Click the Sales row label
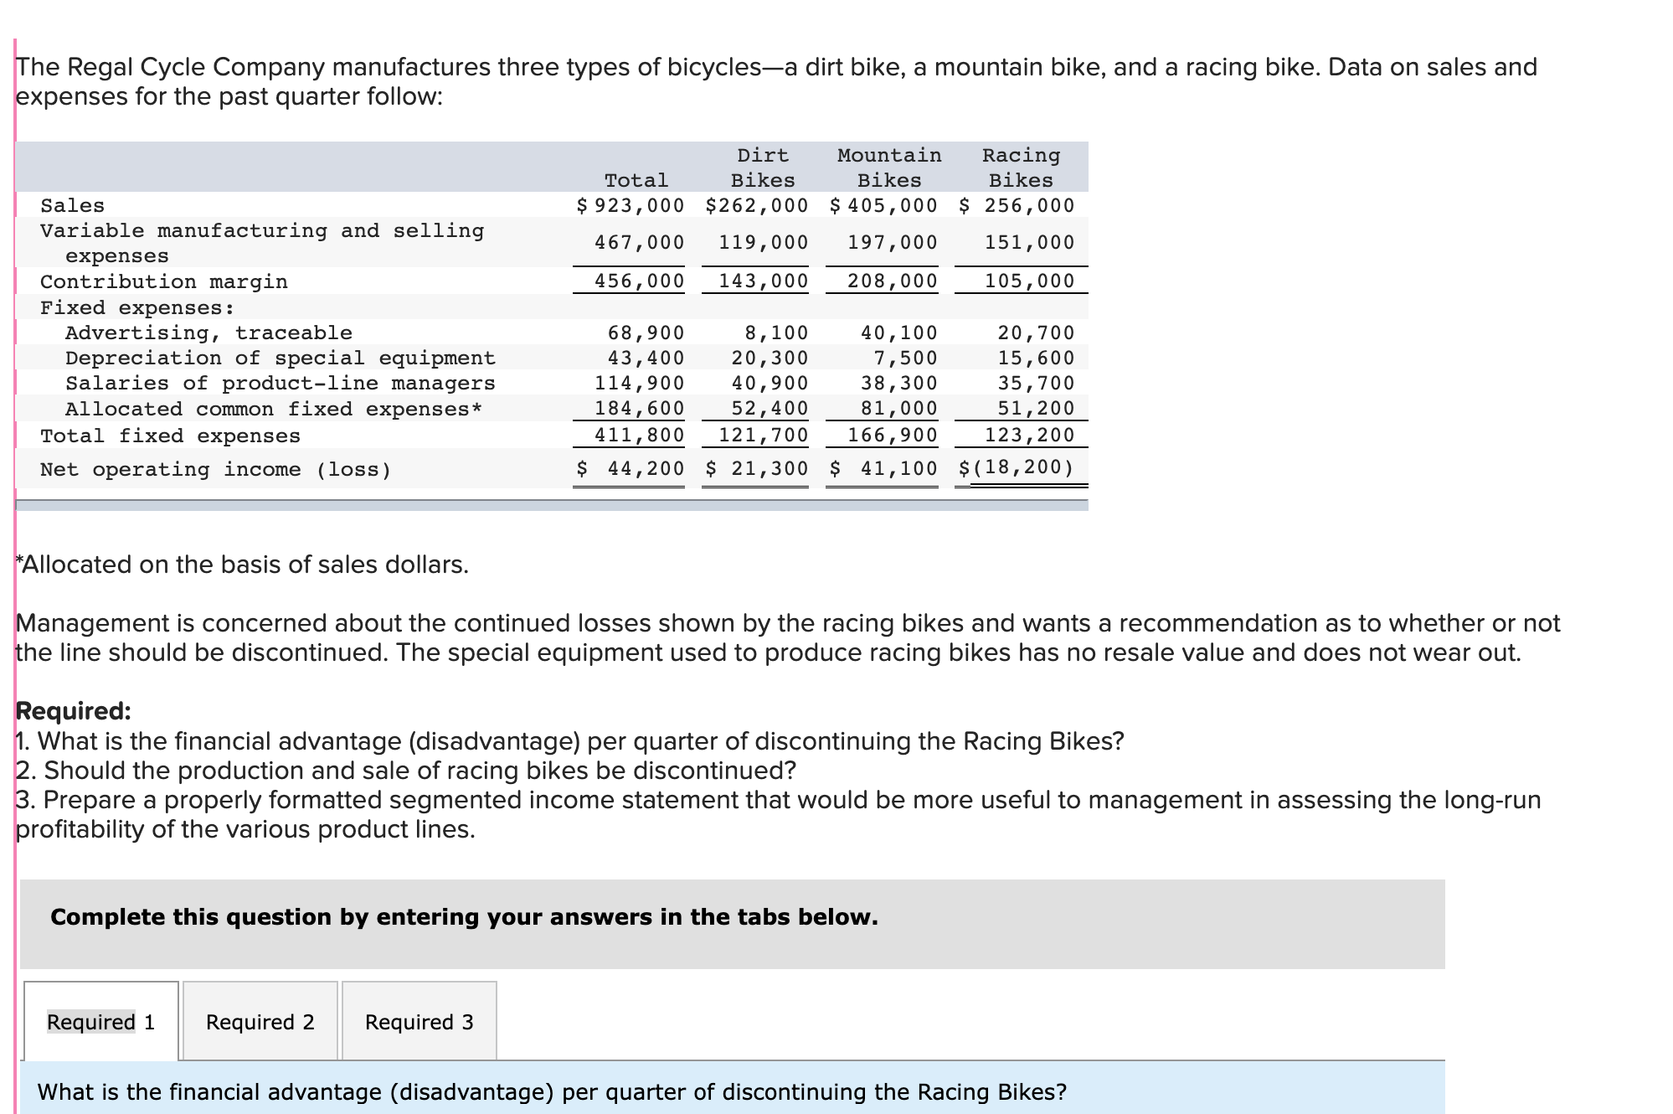The width and height of the screenshot is (1673, 1114). [73, 205]
